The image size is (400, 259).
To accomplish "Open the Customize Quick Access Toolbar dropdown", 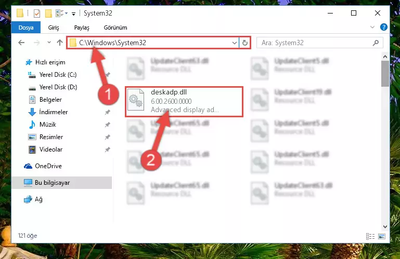I will pyautogui.click(x=73, y=13).
